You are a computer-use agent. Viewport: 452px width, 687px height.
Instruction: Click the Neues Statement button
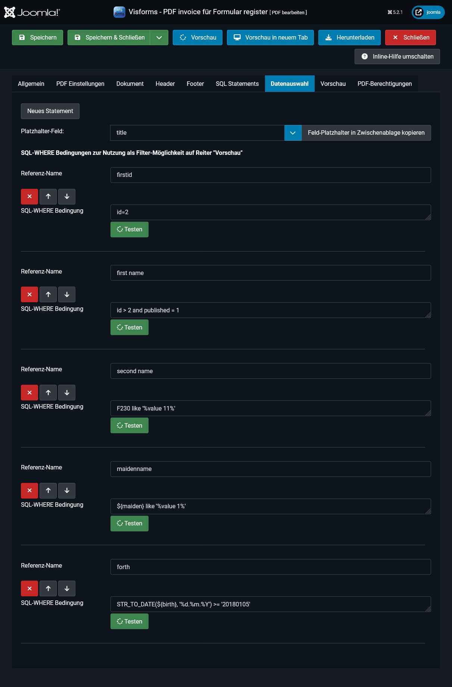pos(50,111)
